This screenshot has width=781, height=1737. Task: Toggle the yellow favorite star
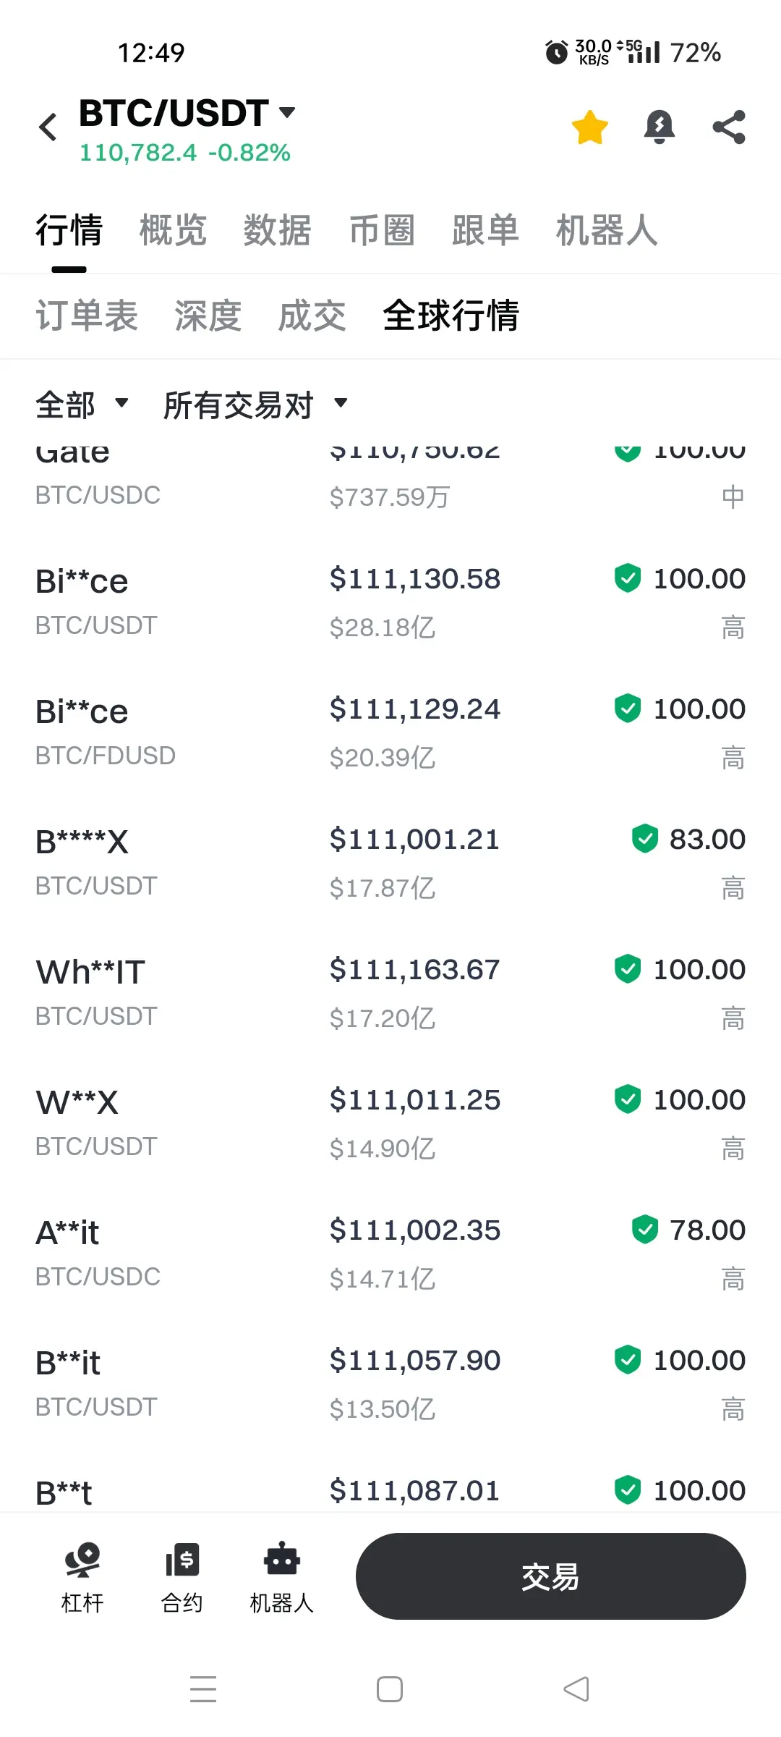click(589, 127)
